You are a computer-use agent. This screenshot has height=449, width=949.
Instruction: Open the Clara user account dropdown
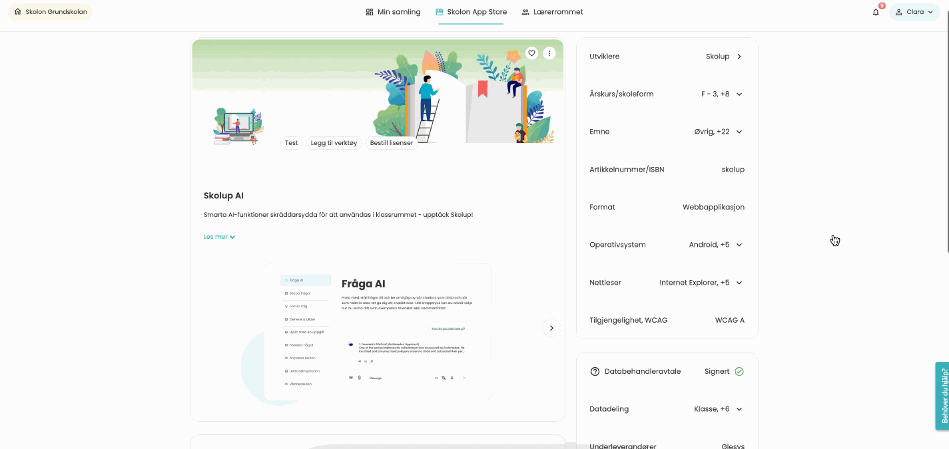point(914,12)
